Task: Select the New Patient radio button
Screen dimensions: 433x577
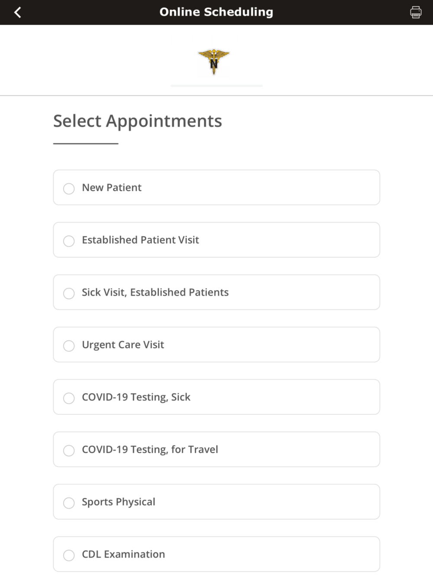Action: pyautogui.click(x=69, y=189)
